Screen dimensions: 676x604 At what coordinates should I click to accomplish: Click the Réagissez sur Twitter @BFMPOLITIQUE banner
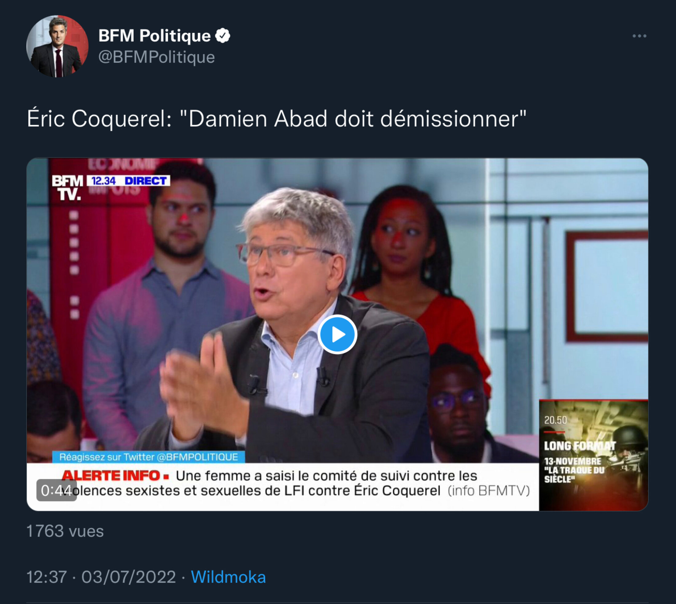point(148,457)
